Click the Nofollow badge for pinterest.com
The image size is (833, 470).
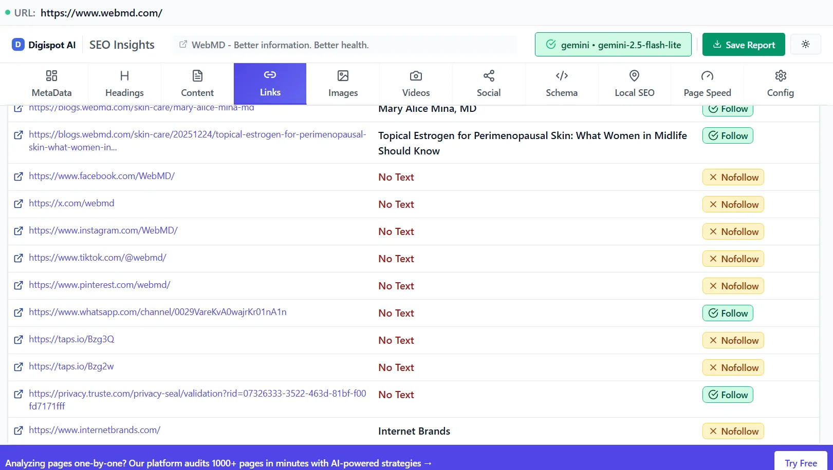pos(733,286)
